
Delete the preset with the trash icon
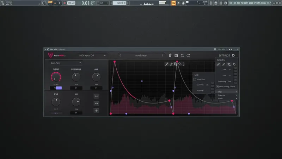[170, 55]
